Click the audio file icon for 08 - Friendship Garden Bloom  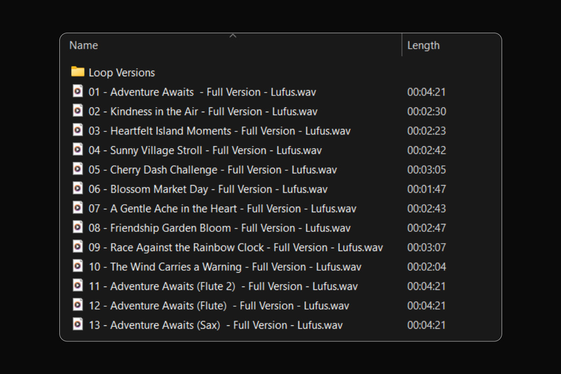78,227
